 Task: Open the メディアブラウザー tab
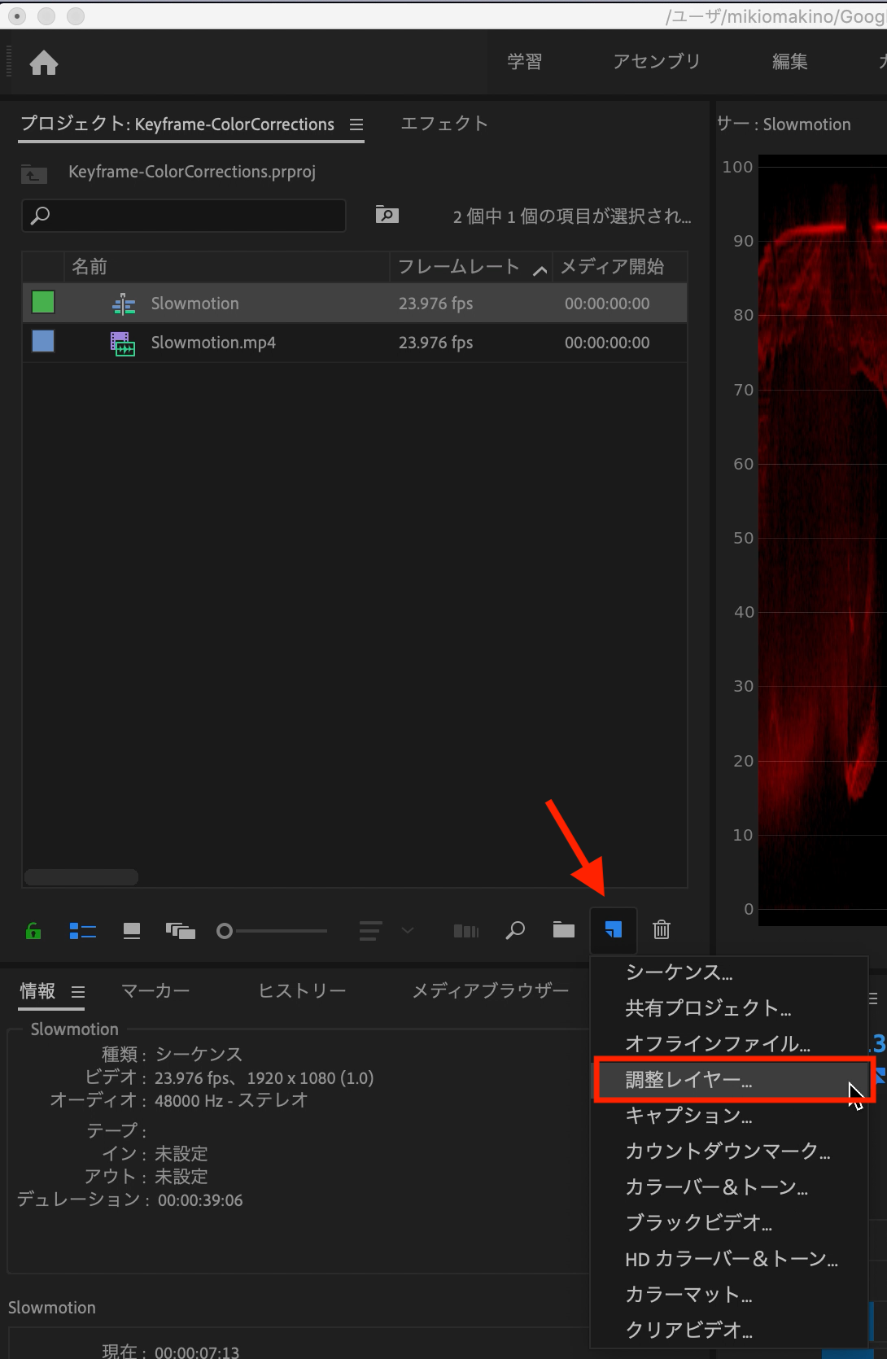(490, 991)
